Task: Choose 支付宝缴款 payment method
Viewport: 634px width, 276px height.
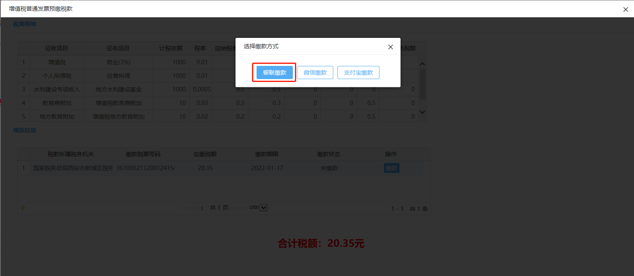Action: coord(358,73)
